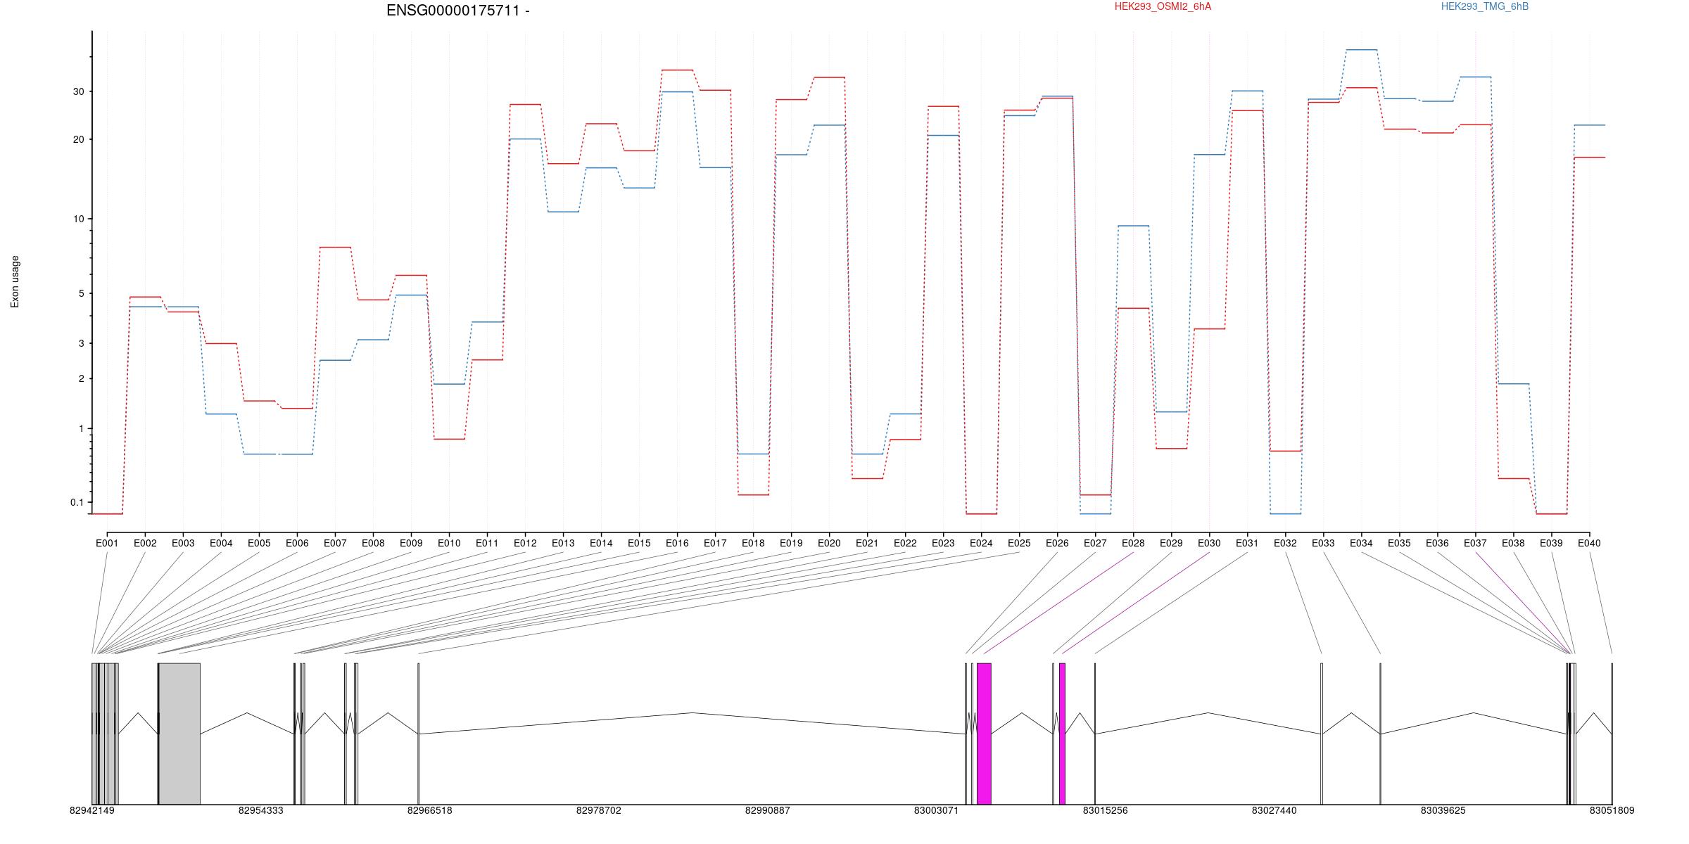Click exon label E016
Image resolution: width=1689 pixels, height=844 pixels.
point(677,543)
